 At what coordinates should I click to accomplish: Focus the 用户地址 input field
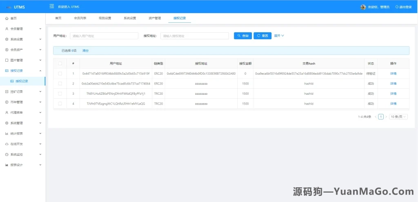104,36
